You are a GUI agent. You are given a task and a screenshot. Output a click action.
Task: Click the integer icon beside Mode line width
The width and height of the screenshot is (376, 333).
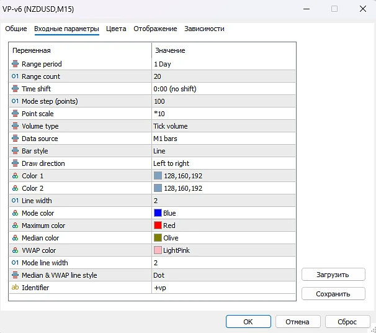[x=16, y=263]
